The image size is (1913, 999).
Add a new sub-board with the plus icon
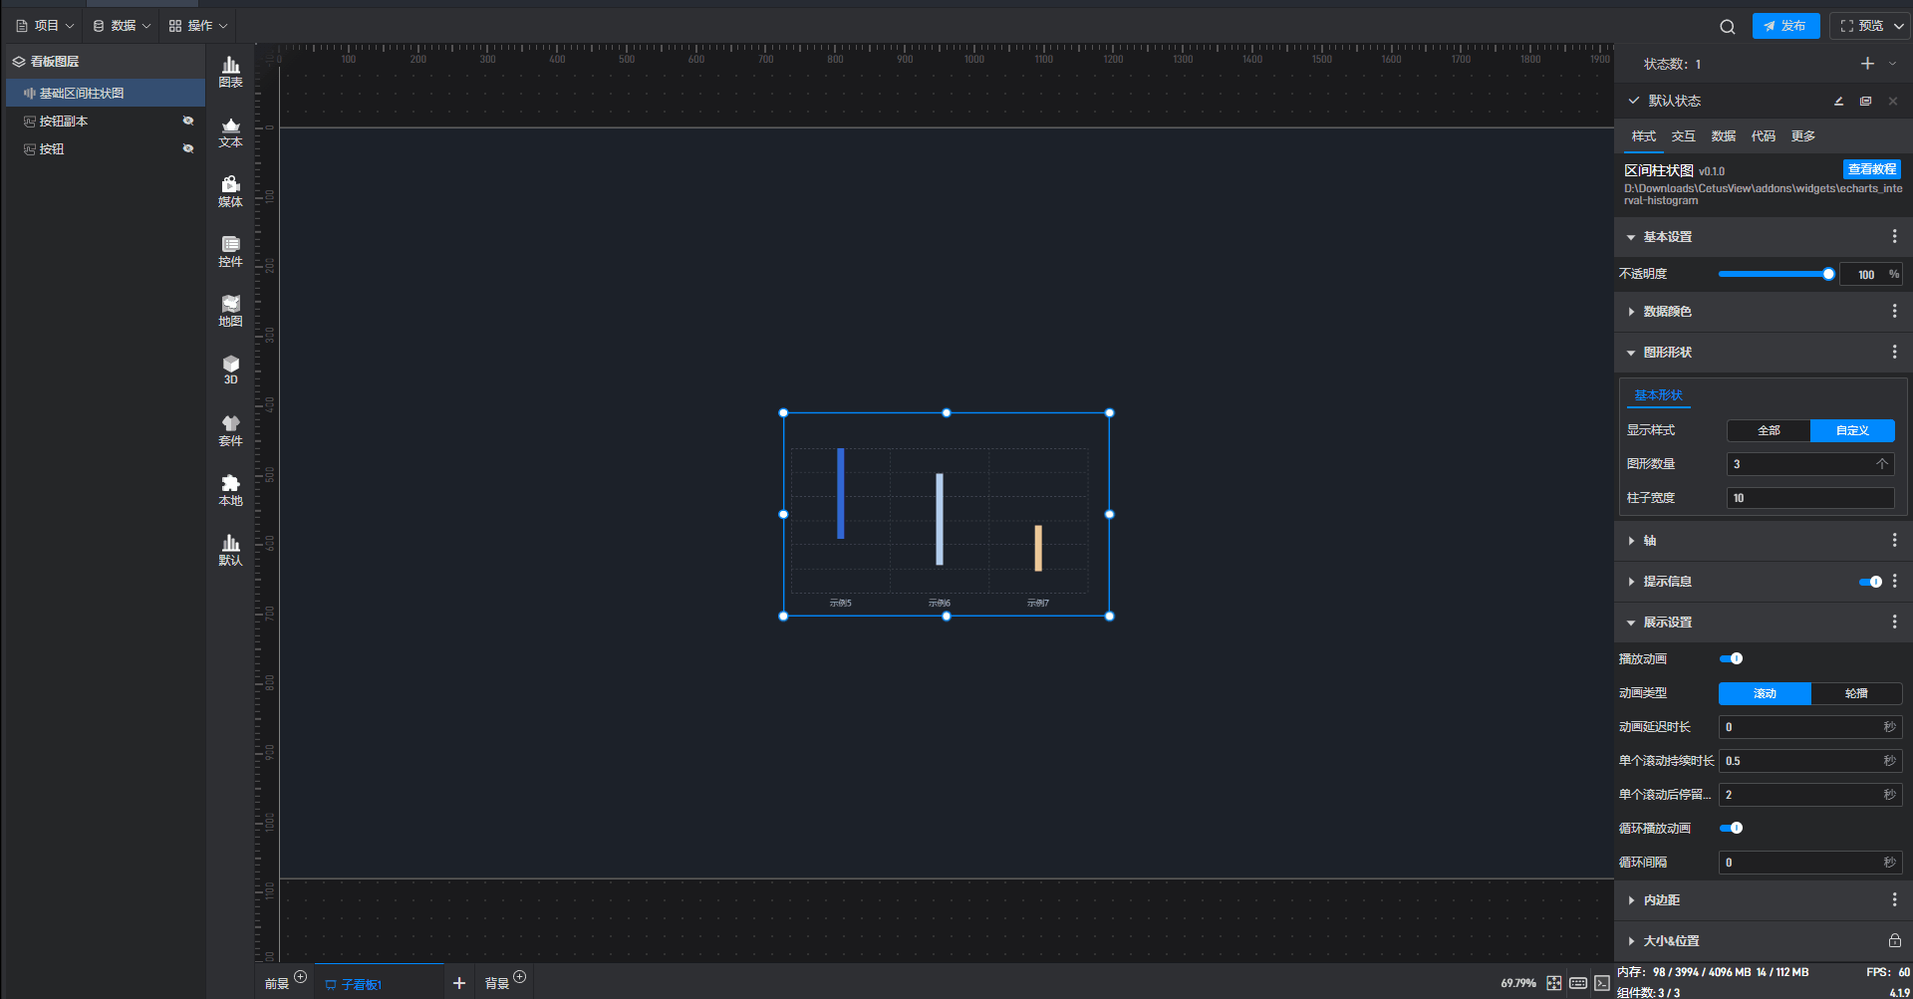point(459,983)
